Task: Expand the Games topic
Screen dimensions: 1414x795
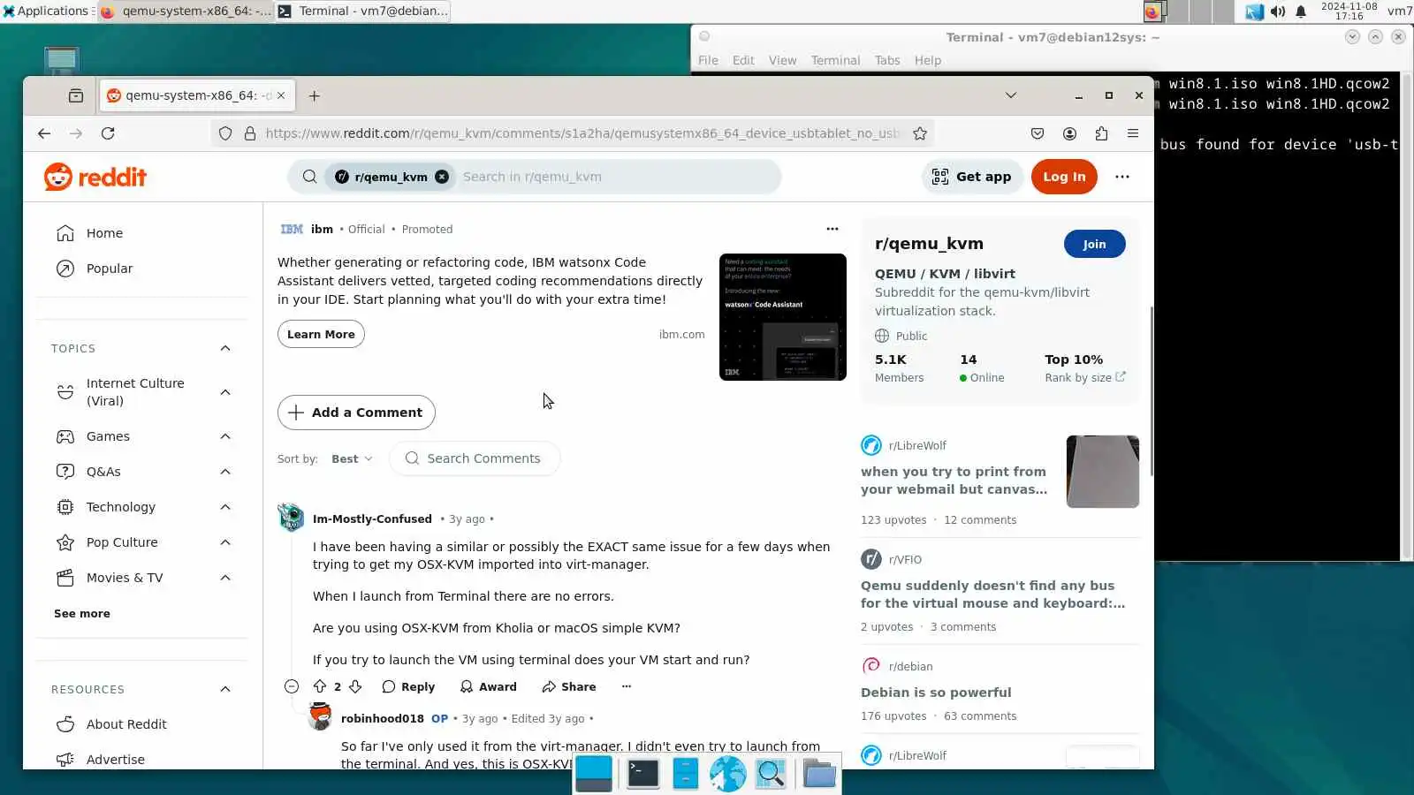Action: click(x=225, y=436)
